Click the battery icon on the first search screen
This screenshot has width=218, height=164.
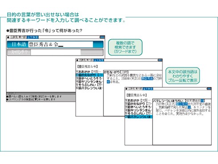coord(102,37)
